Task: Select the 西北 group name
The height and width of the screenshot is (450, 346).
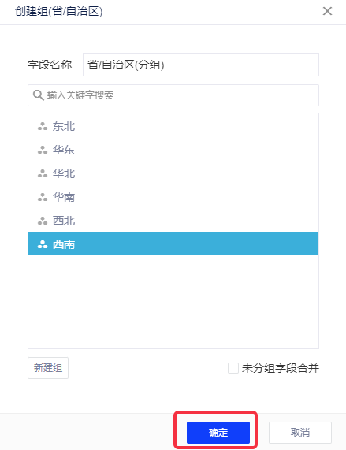Action: [64, 221]
